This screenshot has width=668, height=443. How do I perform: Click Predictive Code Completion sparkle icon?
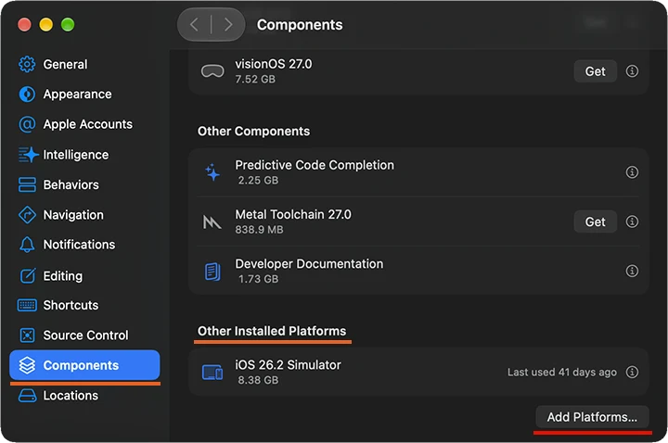pos(212,172)
